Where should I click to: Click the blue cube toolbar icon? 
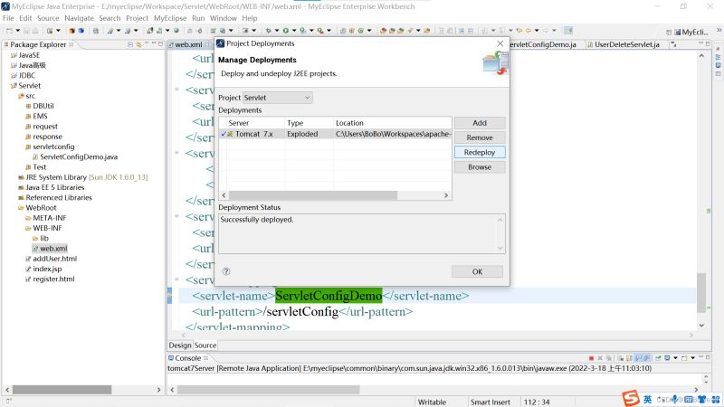(81, 31)
